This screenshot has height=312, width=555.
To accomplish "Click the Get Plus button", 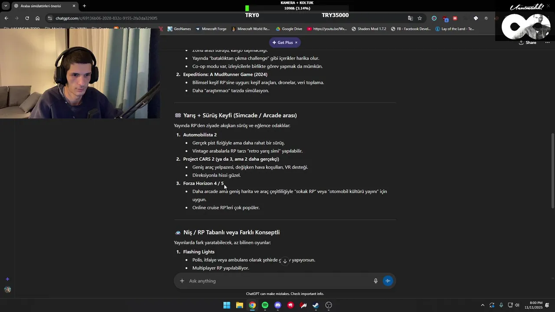I will (x=282, y=42).
